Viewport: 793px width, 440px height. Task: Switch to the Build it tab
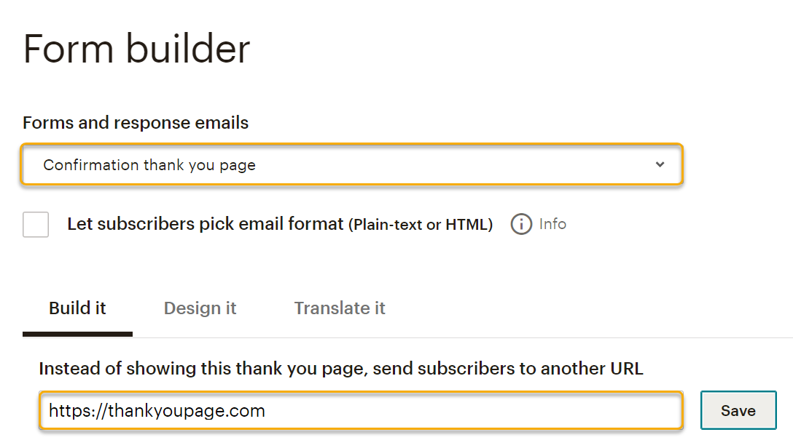click(x=77, y=308)
